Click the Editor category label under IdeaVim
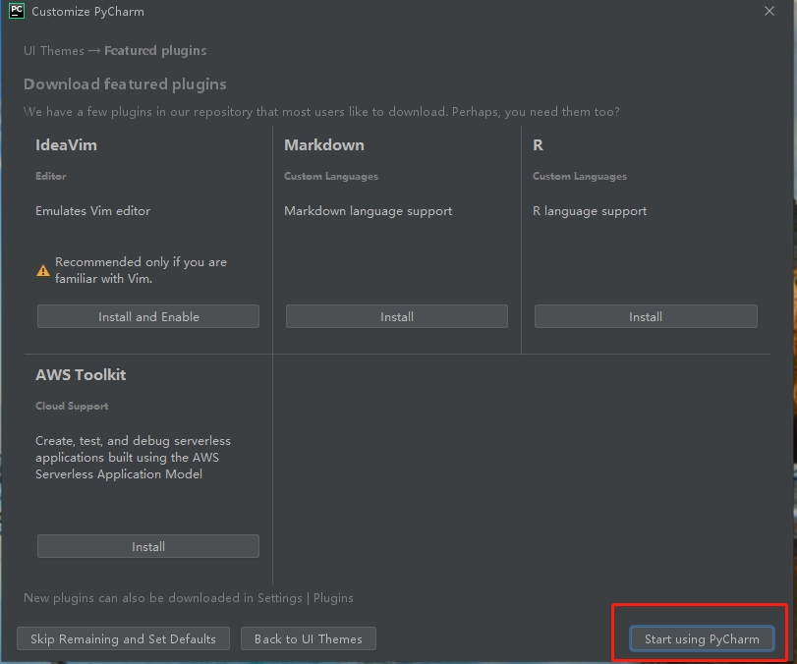 [51, 176]
